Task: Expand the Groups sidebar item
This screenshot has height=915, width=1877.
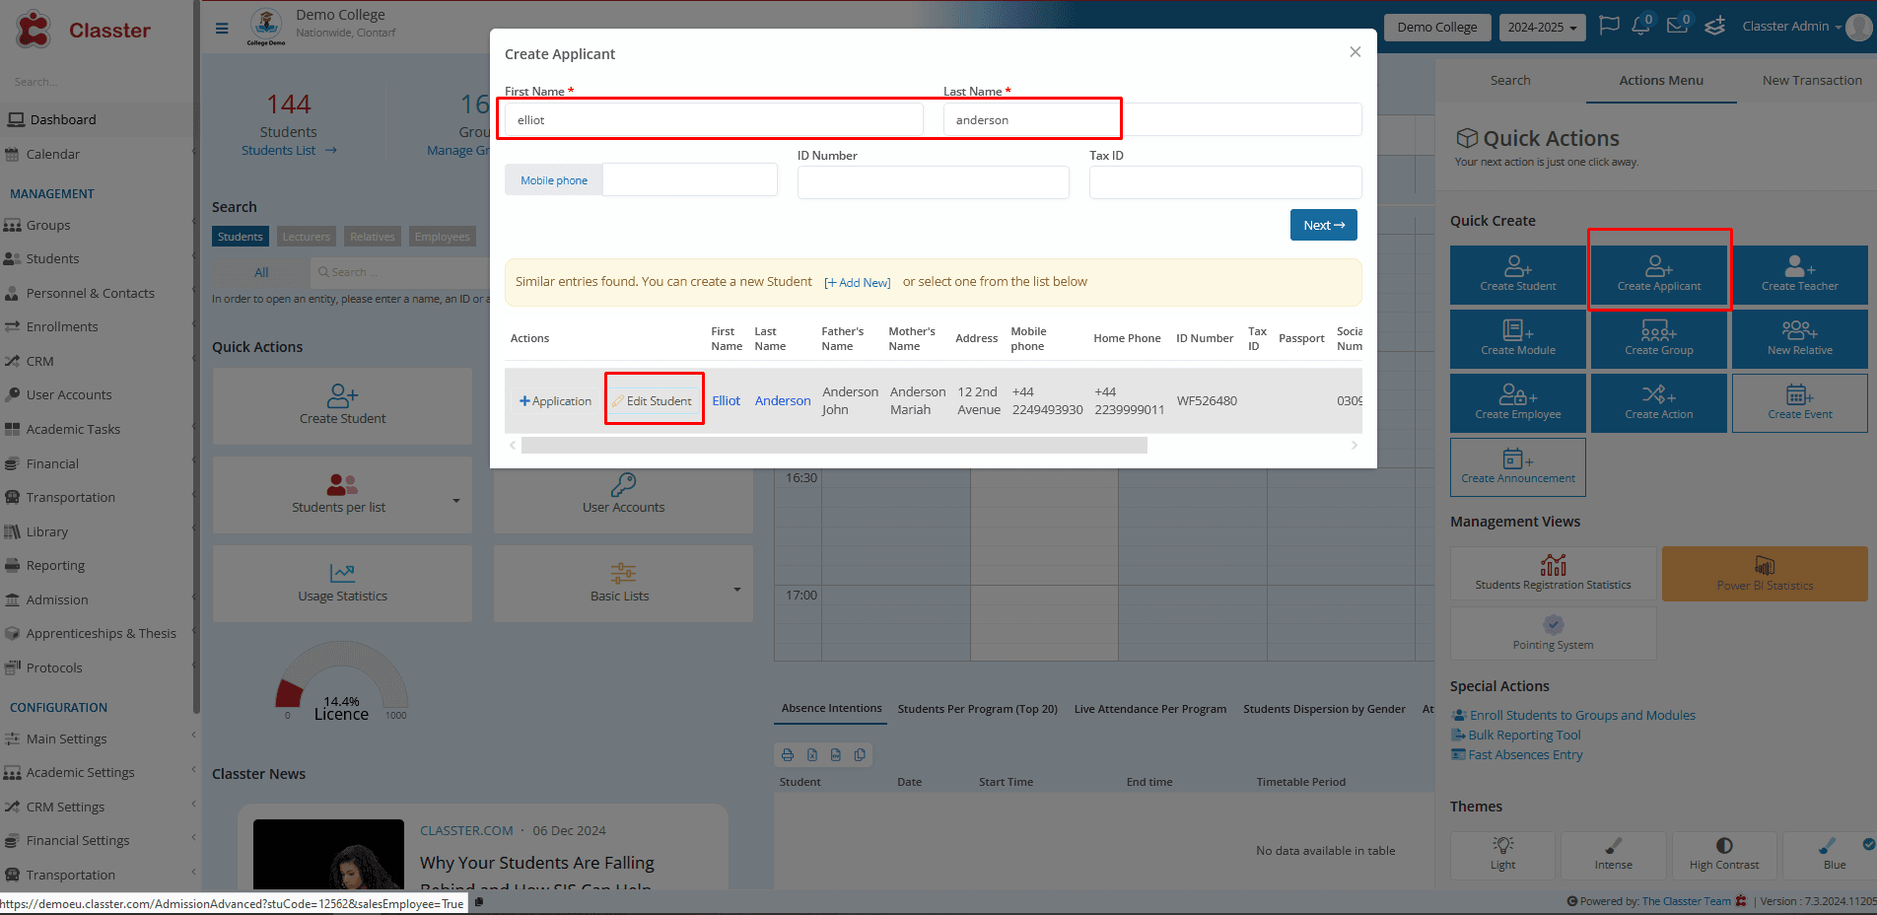Action: tap(99, 225)
